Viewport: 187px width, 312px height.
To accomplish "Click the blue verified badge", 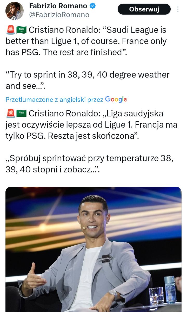I will 92,6.
